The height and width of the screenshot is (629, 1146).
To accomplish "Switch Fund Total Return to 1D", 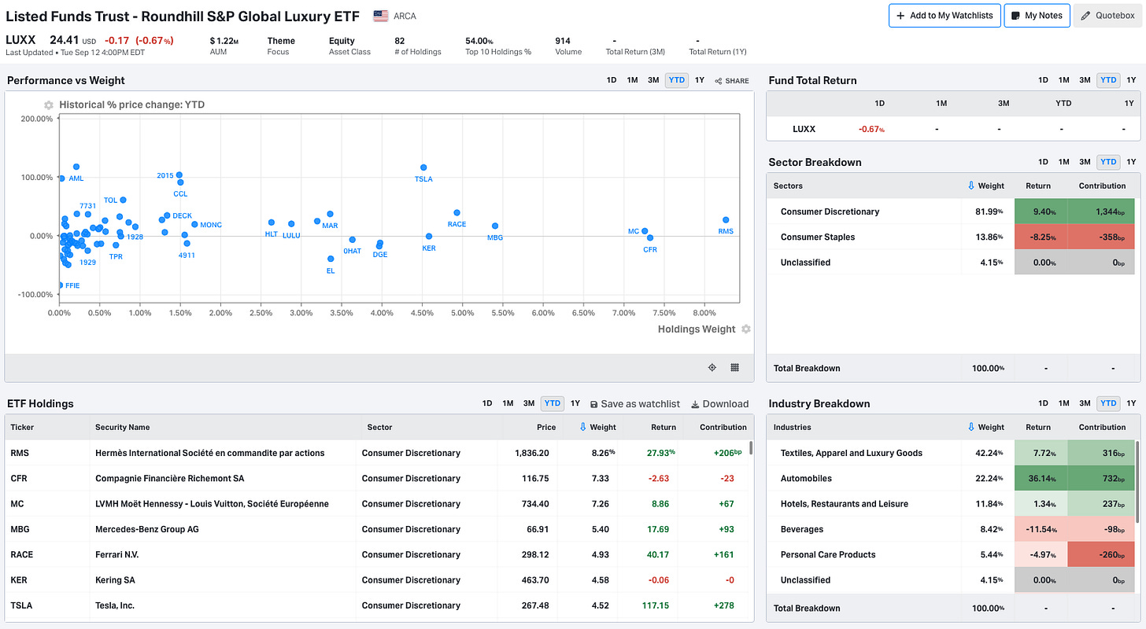I will pos(1043,80).
